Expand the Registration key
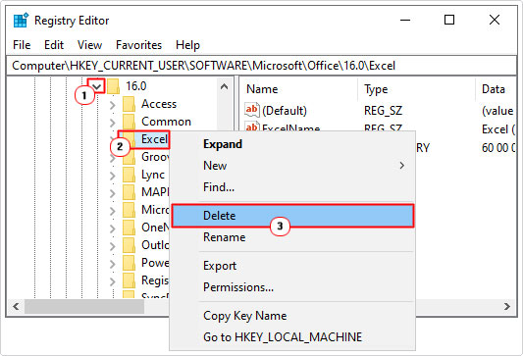Screen dimensions: 523x356 click(x=113, y=282)
